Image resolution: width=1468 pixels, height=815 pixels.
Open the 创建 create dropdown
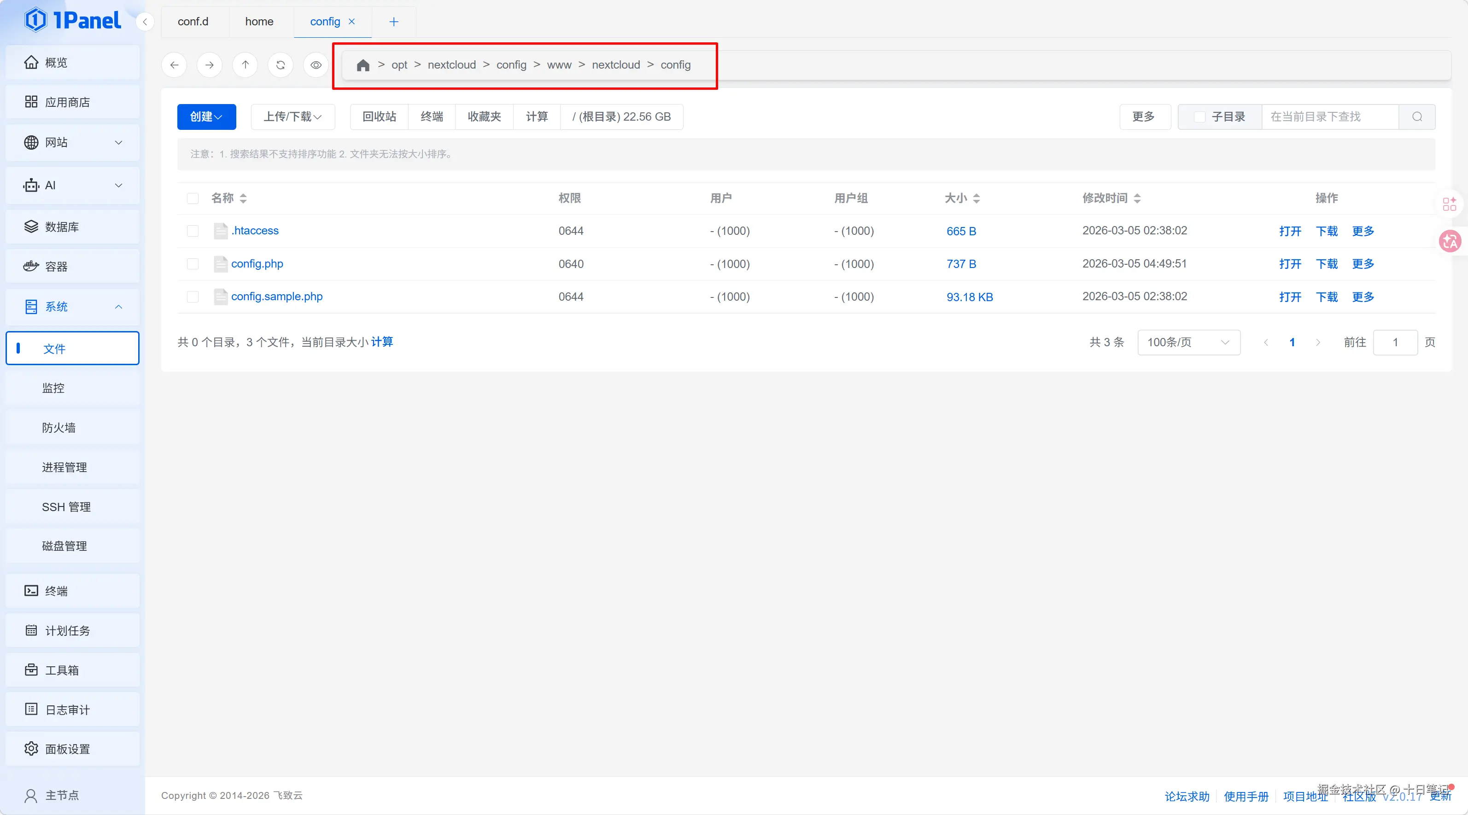[206, 117]
